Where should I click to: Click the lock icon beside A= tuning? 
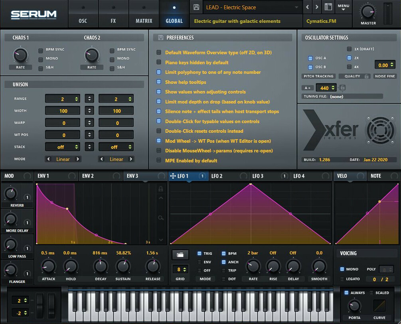point(342,88)
